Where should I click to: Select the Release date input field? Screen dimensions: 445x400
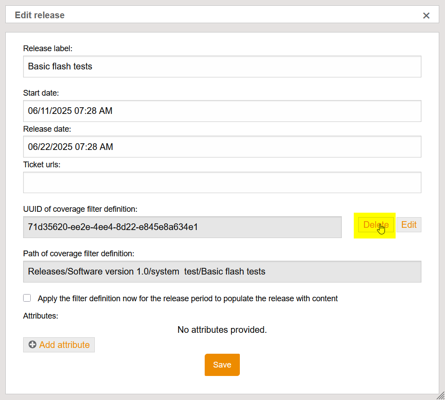point(222,146)
